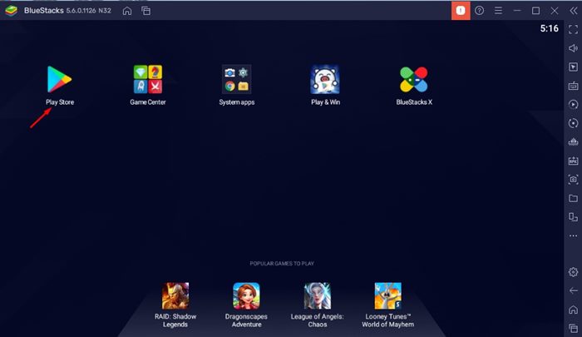Launch BlueStacks X
Viewport: 582px width, 337px height.
[414, 79]
